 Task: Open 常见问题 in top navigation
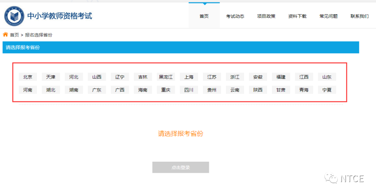[x=328, y=16]
